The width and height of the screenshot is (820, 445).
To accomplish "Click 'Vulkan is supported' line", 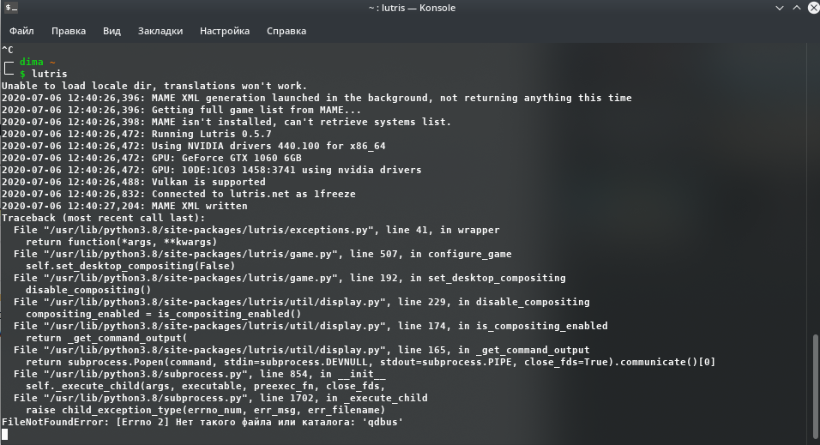I will pyautogui.click(x=133, y=182).
